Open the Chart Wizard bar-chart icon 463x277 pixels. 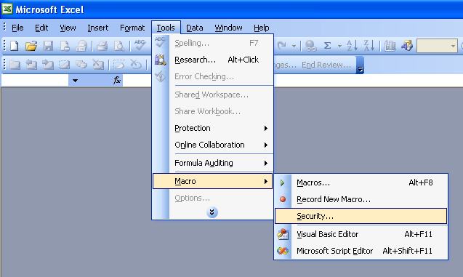(x=390, y=46)
